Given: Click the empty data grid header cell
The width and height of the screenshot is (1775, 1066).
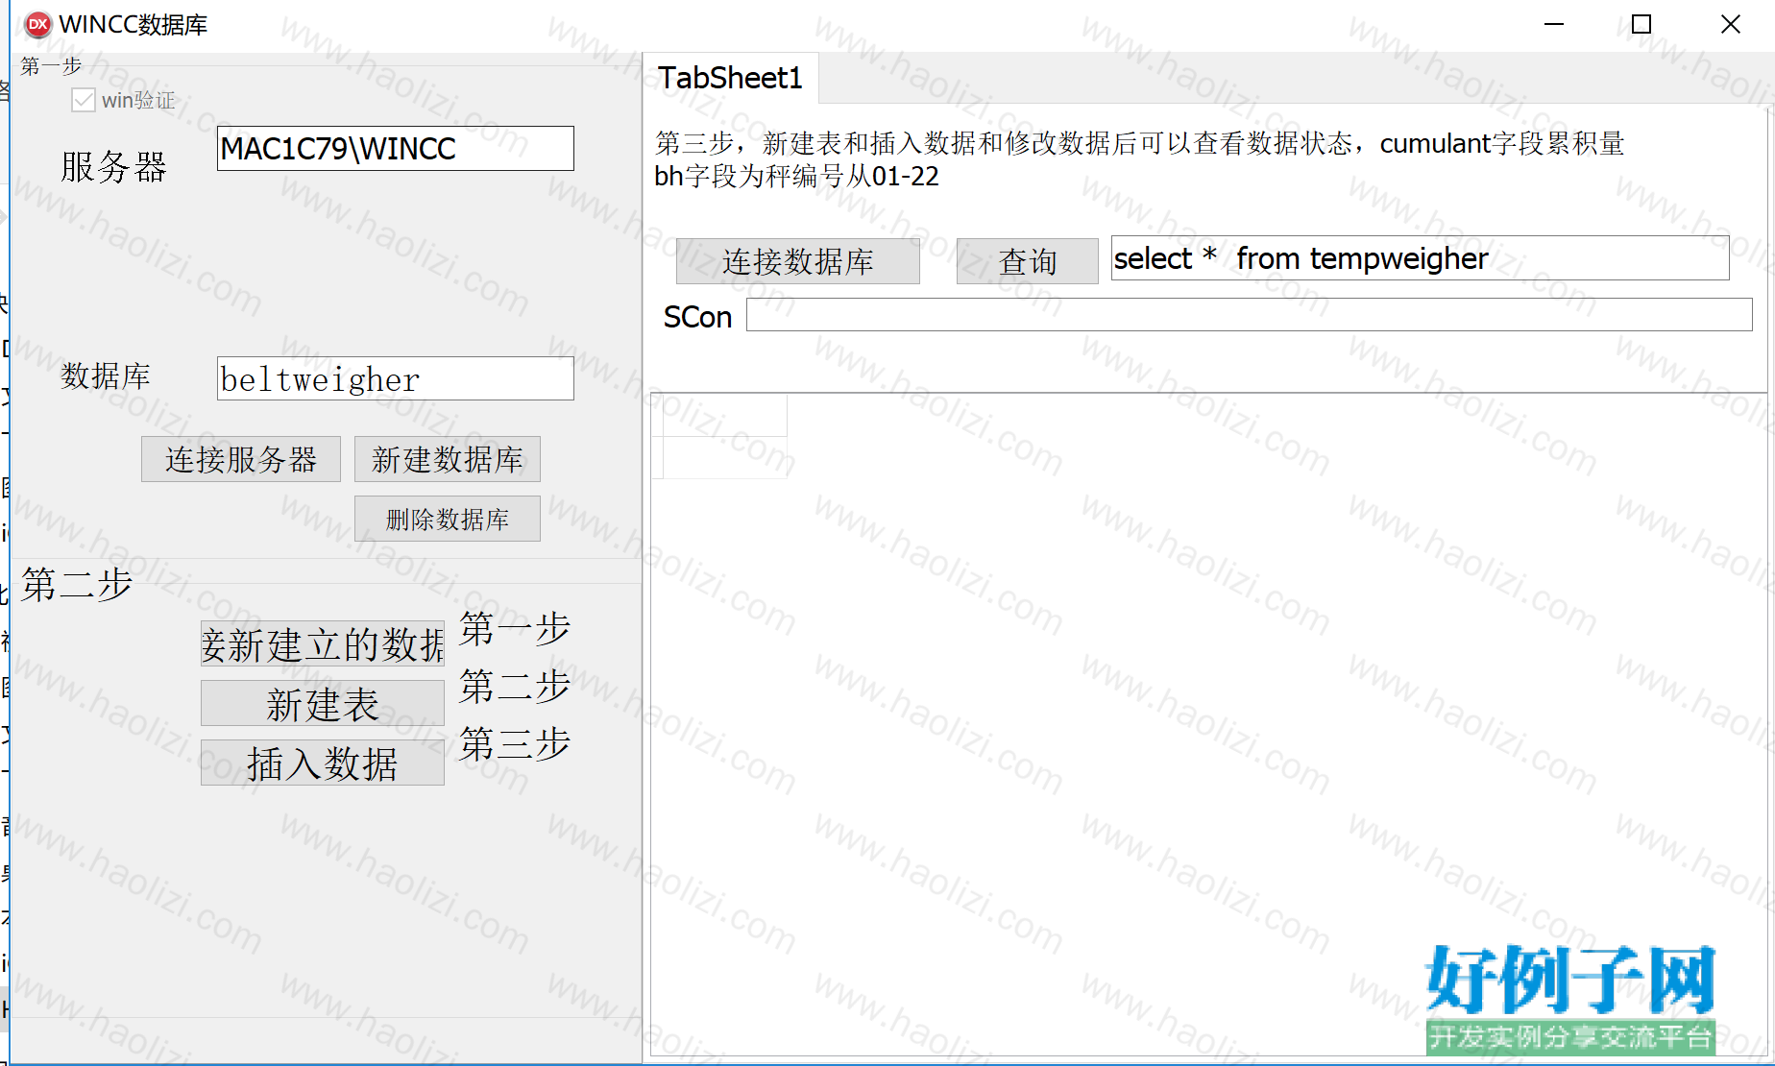Looking at the screenshot, I should coord(725,416).
